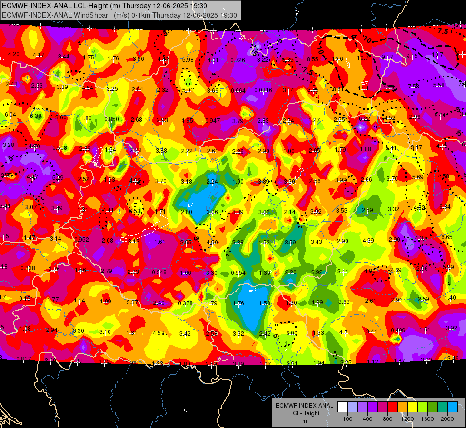Viewport: 466px width, 428px height.
Task: Click the wind shear value 6.04
Action: coord(10,114)
